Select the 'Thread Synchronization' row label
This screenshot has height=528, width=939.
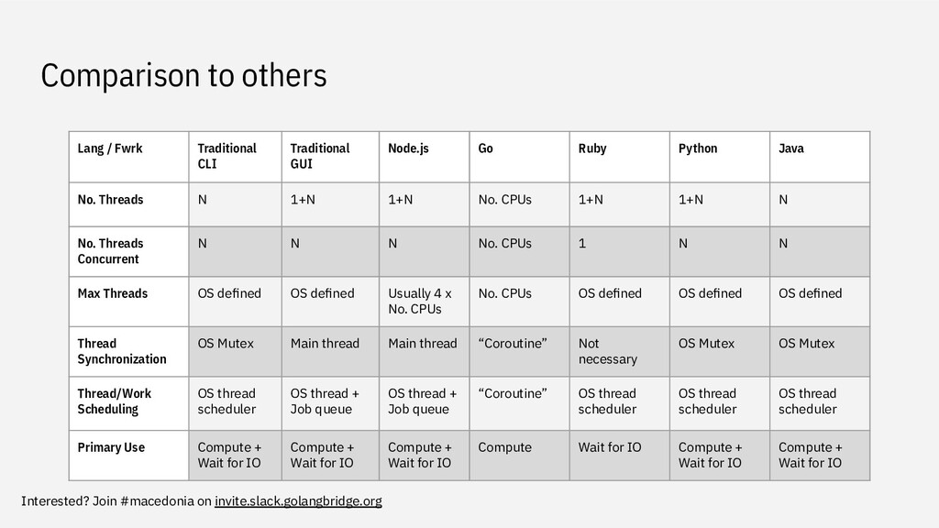(x=128, y=351)
